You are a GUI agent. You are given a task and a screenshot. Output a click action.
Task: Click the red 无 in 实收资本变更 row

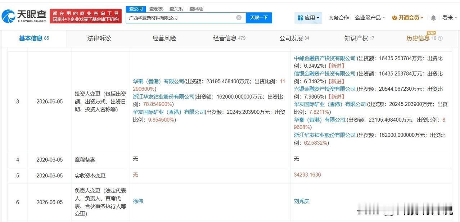point(135,175)
